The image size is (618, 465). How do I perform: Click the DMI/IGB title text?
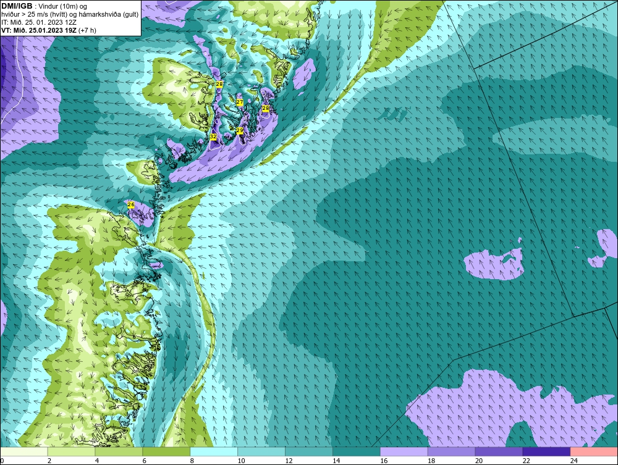(x=17, y=6)
